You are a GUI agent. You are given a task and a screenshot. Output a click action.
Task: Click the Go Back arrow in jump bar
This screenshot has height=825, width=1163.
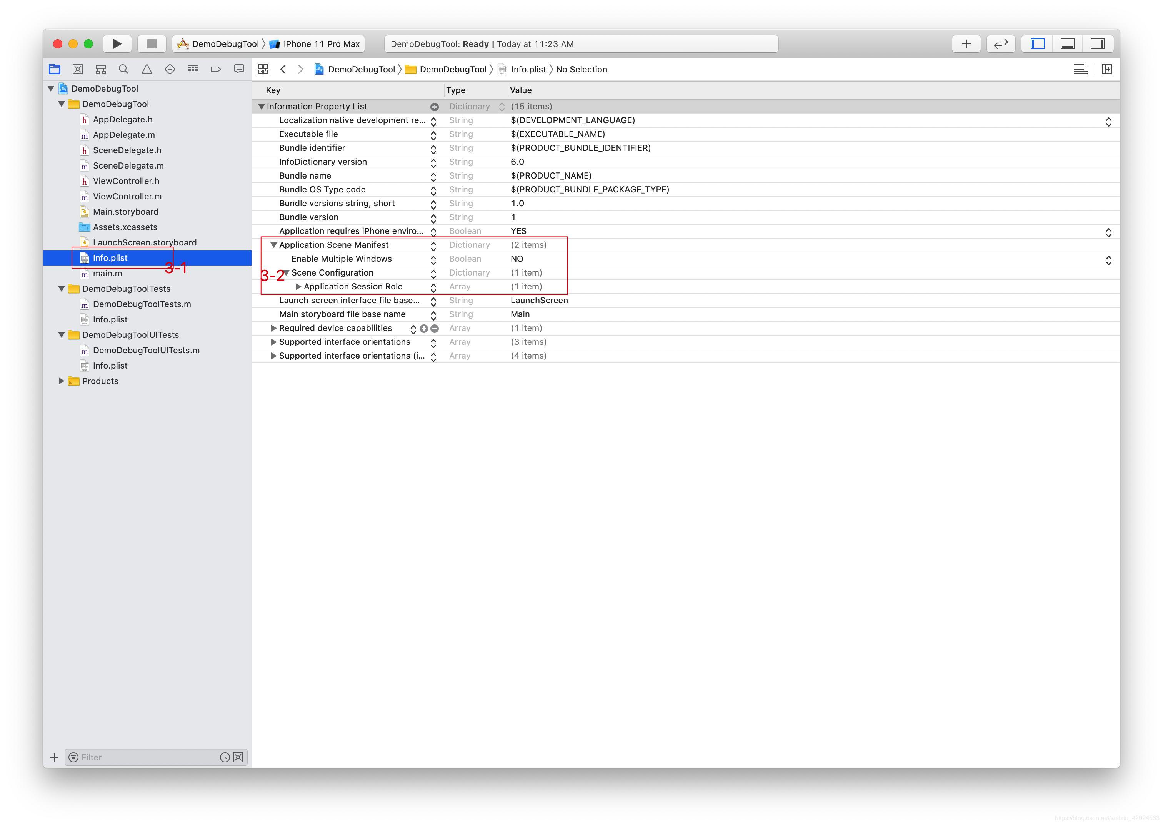(283, 69)
